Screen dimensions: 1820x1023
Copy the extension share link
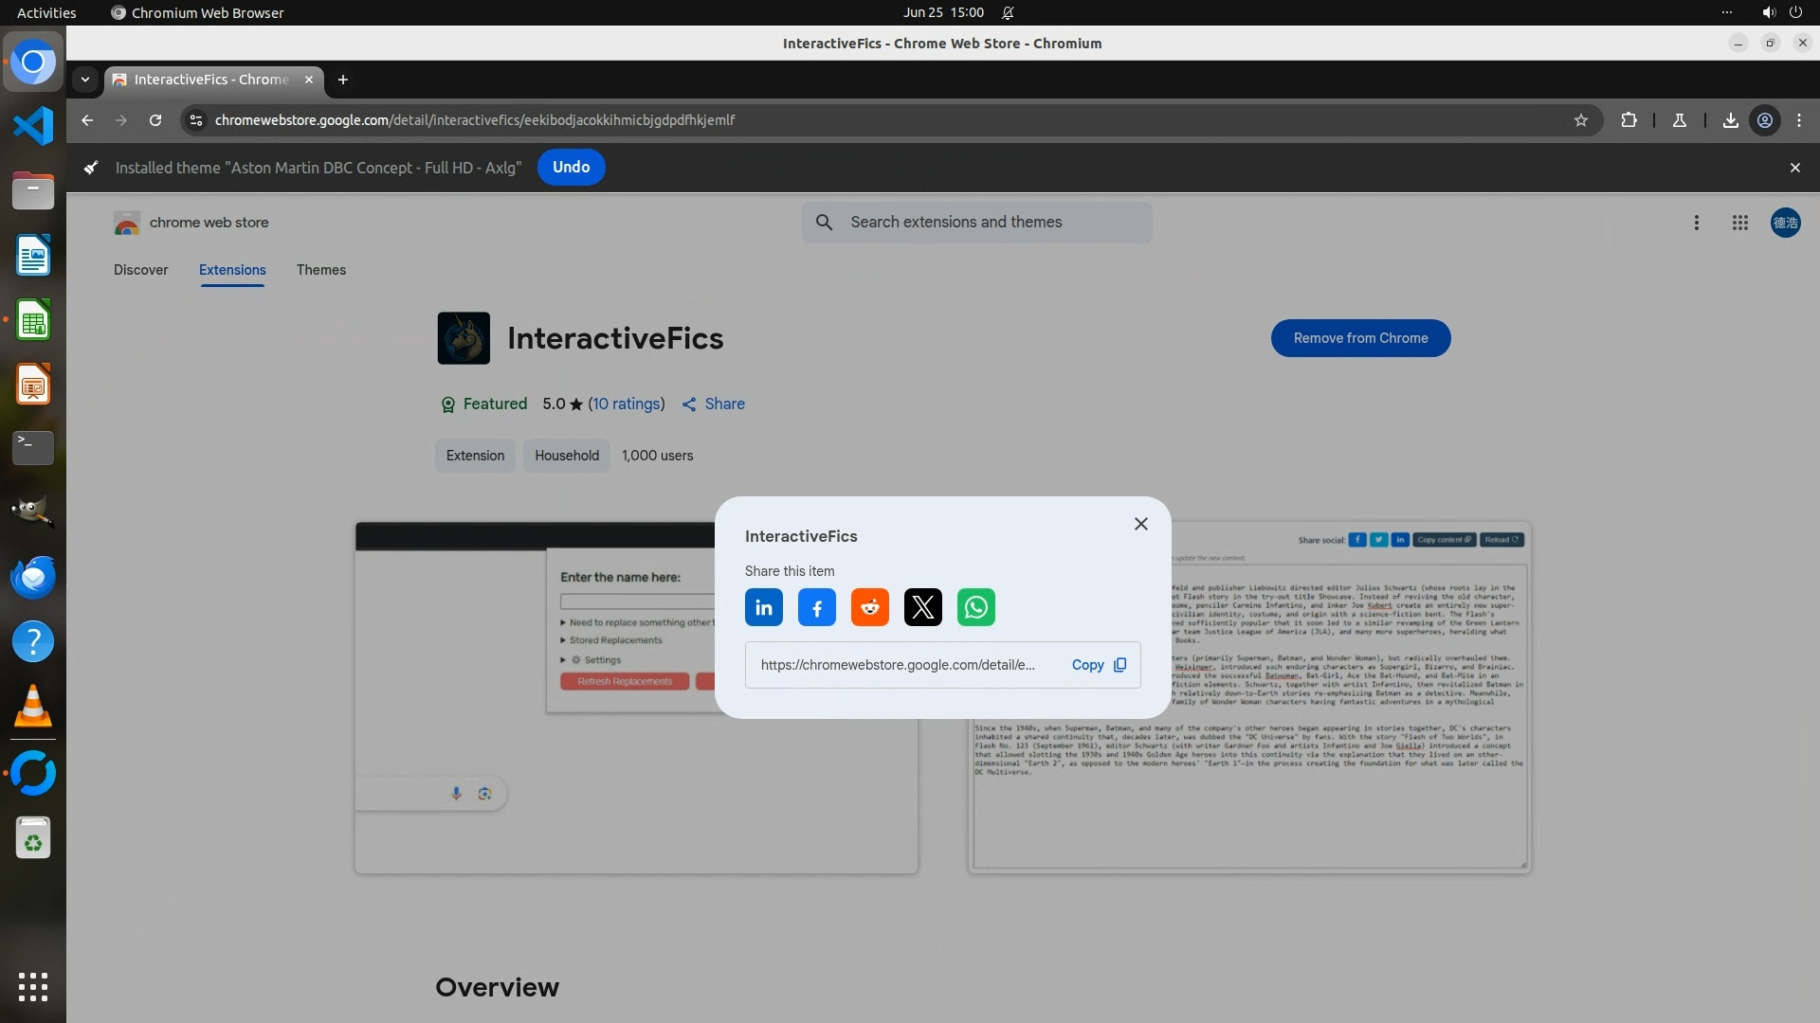click(1098, 665)
